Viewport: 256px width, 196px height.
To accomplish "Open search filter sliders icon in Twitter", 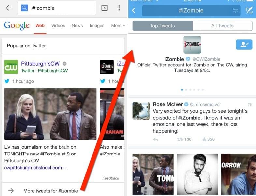I will click(x=235, y=11).
